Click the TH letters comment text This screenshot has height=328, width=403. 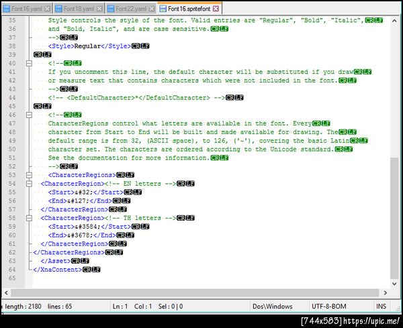click(140, 218)
